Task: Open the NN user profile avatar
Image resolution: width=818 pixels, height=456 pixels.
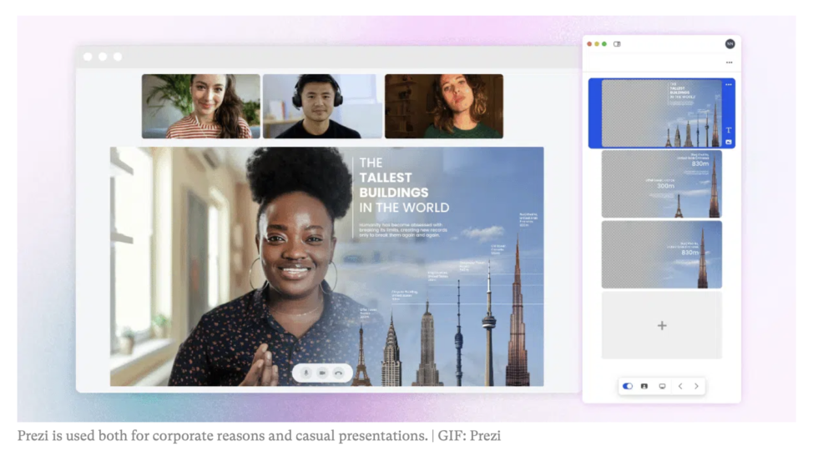Action: click(730, 43)
